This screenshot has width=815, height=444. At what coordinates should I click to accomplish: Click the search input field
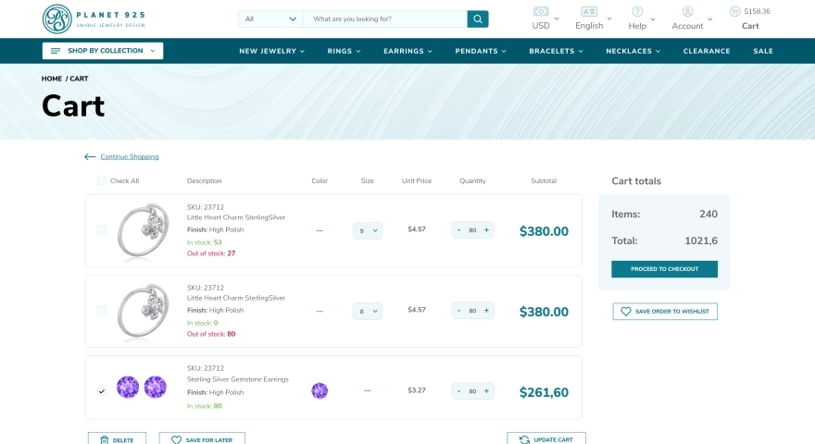pos(384,18)
